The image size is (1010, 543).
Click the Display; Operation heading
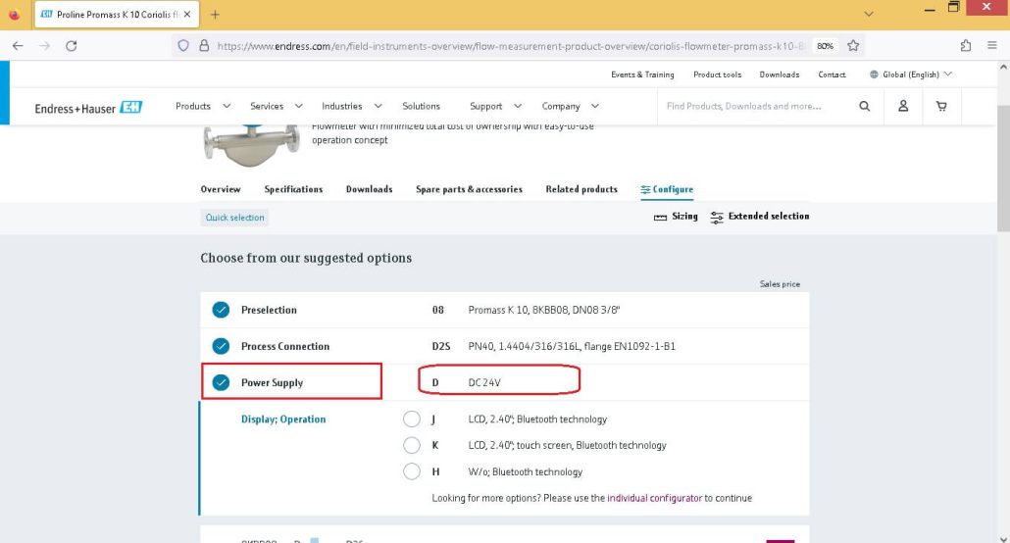(x=283, y=420)
